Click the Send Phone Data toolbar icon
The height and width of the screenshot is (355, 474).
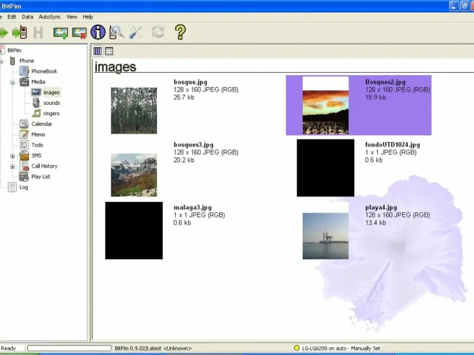(20, 33)
